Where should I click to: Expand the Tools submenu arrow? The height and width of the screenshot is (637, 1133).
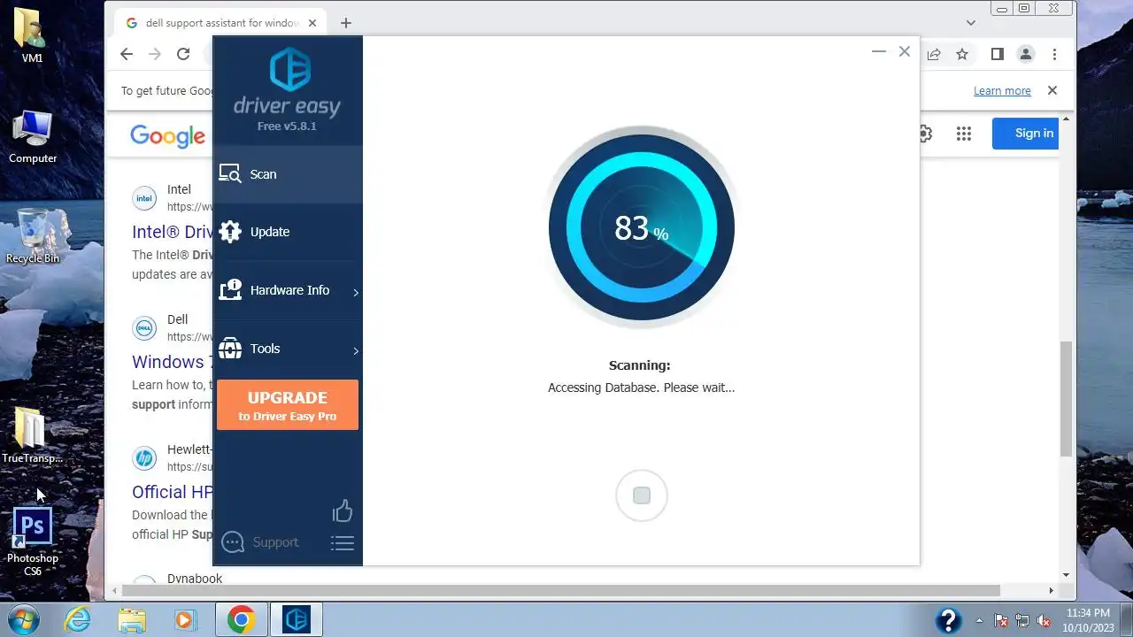[356, 350]
